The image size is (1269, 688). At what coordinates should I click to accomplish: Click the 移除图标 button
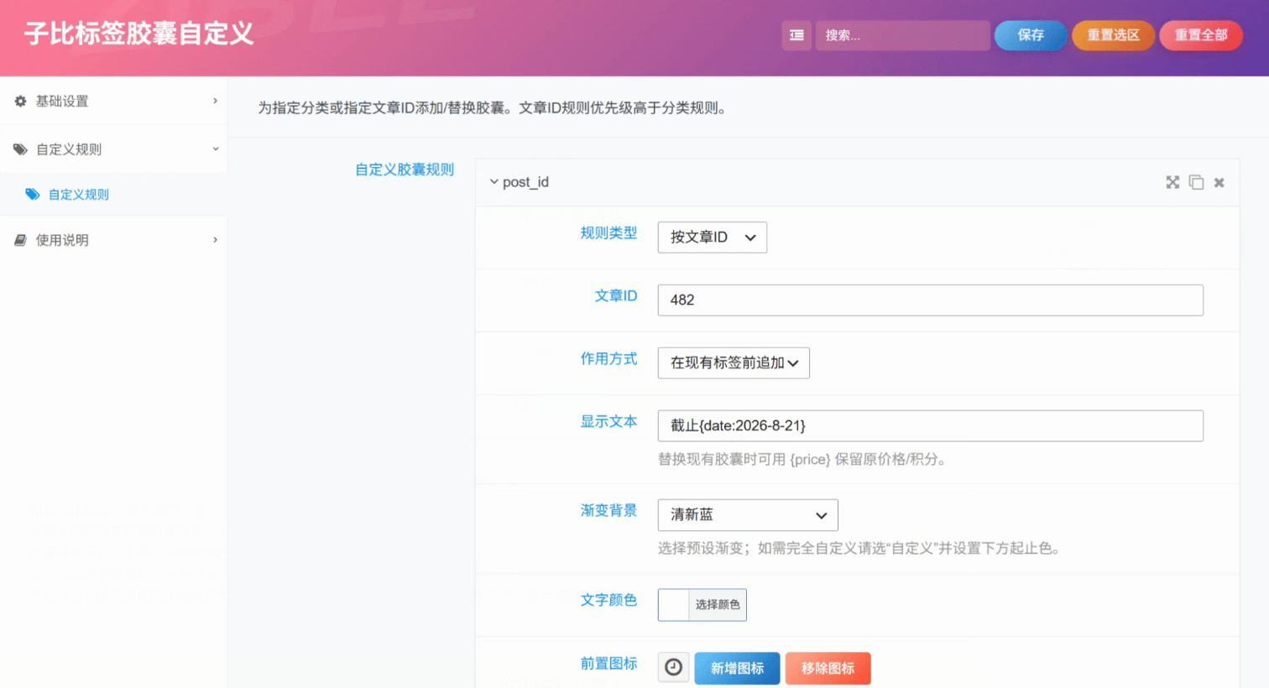coord(828,669)
